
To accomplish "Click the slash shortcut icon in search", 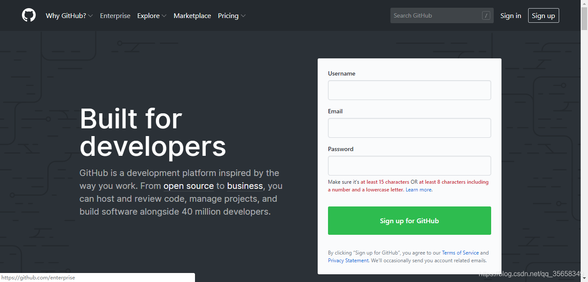I will coord(486,16).
